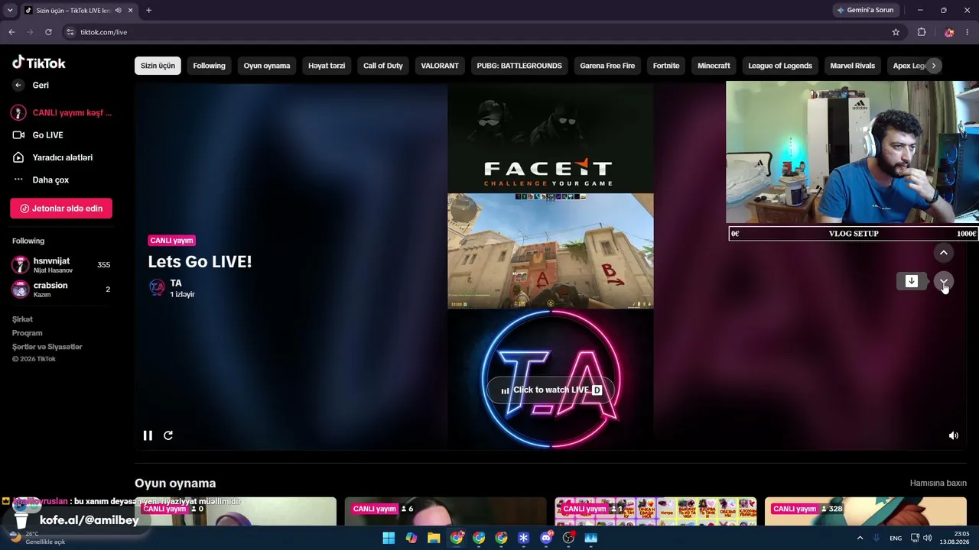Image resolution: width=979 pixels, height=550 pixels.
Task: Open the system volume icon in the tray
Action: point(928,538)
